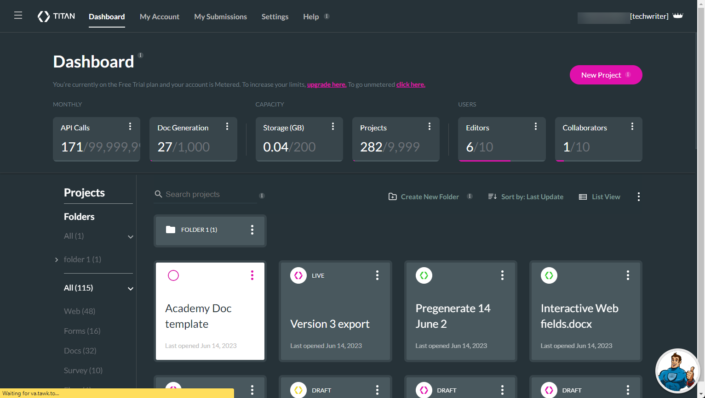This screenshot has width=705, height=398.
Task: Click the [techwriter] username
Action: (x=649, y=16)
